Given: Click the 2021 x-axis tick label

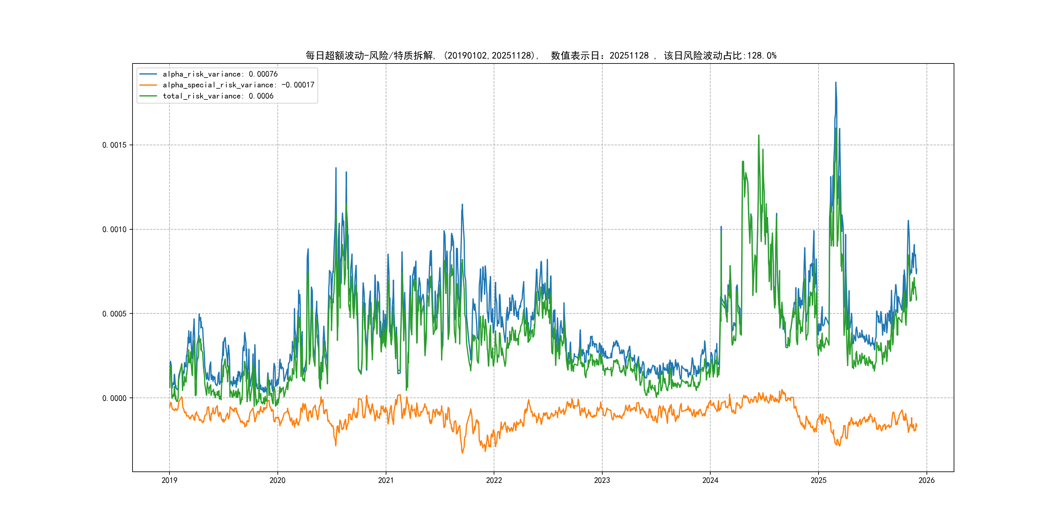Looking at the screenshot, I should pos(386,480).
